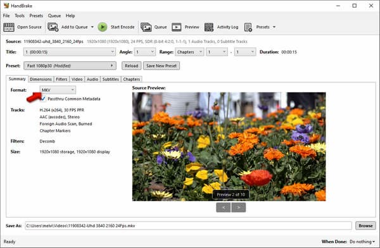
Task: Click the Open Source label
Action: pos(29,27)
